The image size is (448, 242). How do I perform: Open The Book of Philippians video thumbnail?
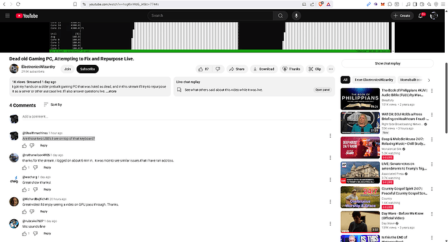pos(360,99)
